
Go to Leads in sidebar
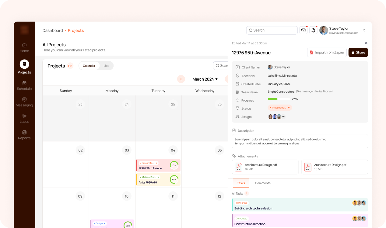click(24, 118)
